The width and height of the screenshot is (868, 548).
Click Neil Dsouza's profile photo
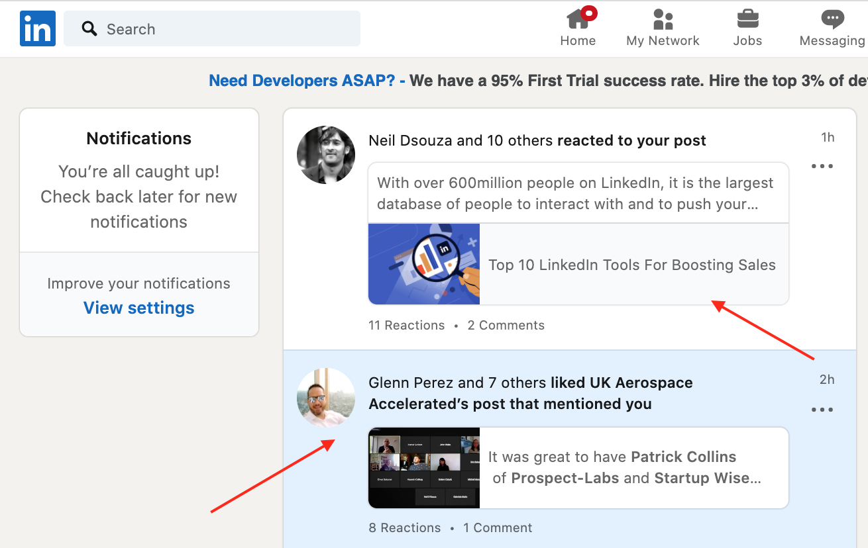tap(326, 155)
